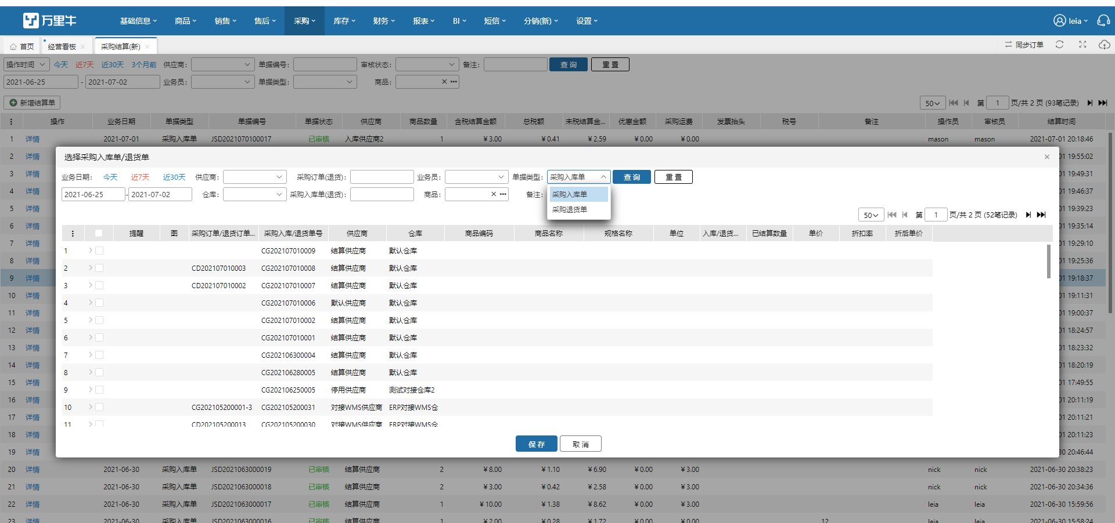1115x523 pixels.
Task: Click the refresh icon in tab bar
Action: (x=1059, y=45)
